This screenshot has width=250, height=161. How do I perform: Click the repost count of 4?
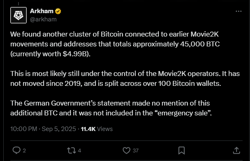79,150
